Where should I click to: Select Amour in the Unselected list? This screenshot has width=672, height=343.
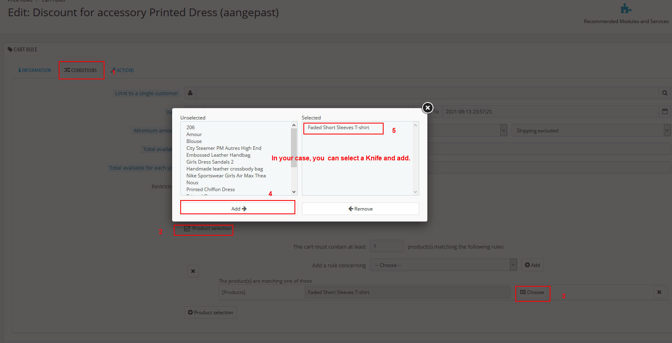[194, 134]
